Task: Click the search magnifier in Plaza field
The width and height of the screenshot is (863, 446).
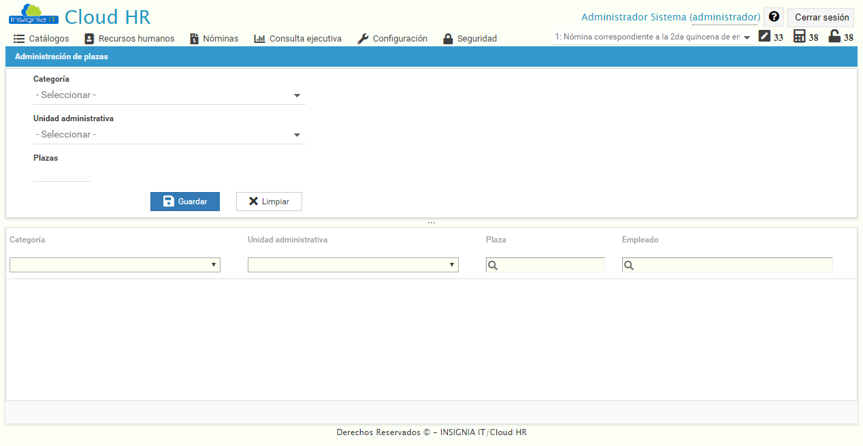Action: 491,265
